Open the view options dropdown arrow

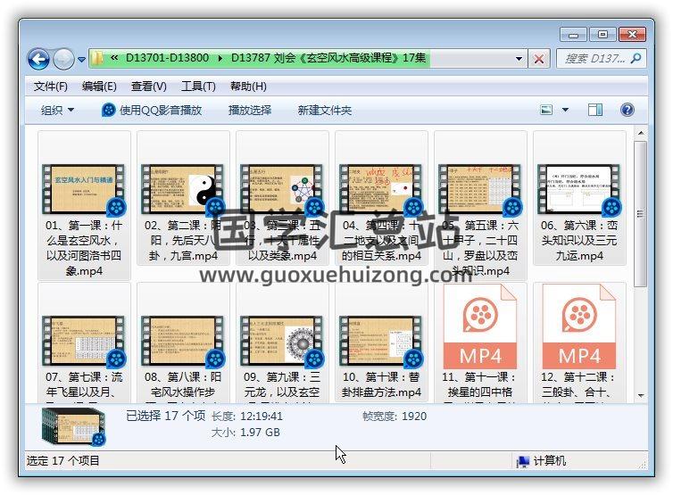[x=565, y=110]
